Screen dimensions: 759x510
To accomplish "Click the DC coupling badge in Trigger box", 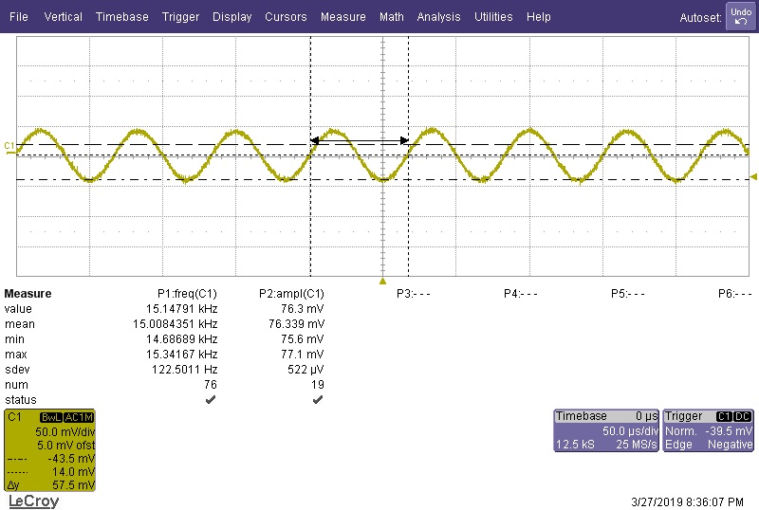I will [x=742, y=416].
